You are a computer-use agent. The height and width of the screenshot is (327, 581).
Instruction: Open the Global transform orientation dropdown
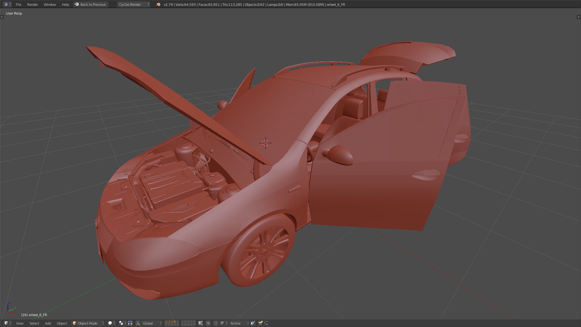(x=152, y=323)
